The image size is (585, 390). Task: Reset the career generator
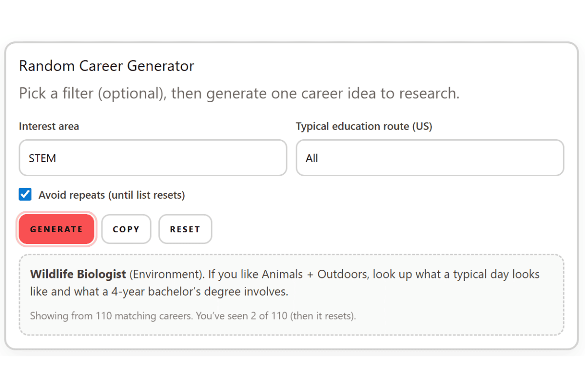click(185, 229)
